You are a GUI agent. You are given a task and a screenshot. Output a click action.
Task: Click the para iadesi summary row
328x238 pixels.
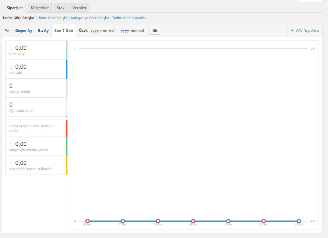tap(36, 128)
